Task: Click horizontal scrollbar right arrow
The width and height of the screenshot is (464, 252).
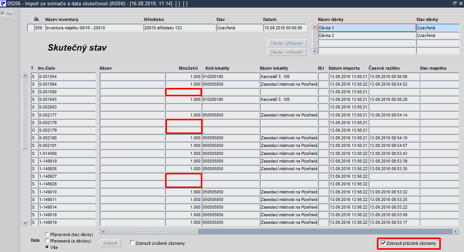Action: click(456, 231)
